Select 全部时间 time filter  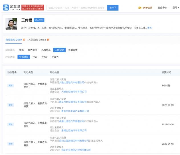(x=24, y=57)
